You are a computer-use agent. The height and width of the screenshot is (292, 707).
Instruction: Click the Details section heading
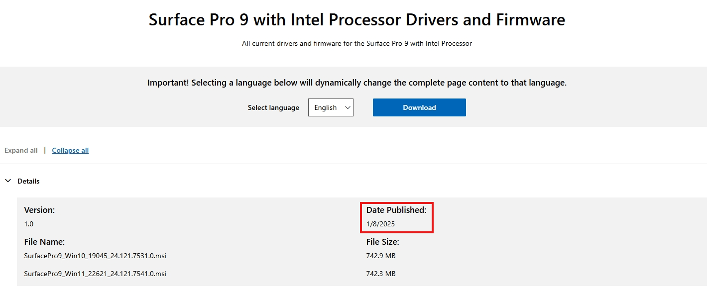[x=28, y=181]
